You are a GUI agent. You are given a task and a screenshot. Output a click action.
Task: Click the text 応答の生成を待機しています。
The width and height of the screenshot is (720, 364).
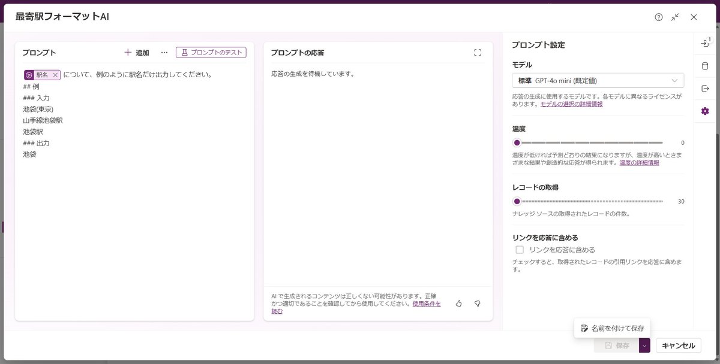pyautogui.click(x=313, y=74)
